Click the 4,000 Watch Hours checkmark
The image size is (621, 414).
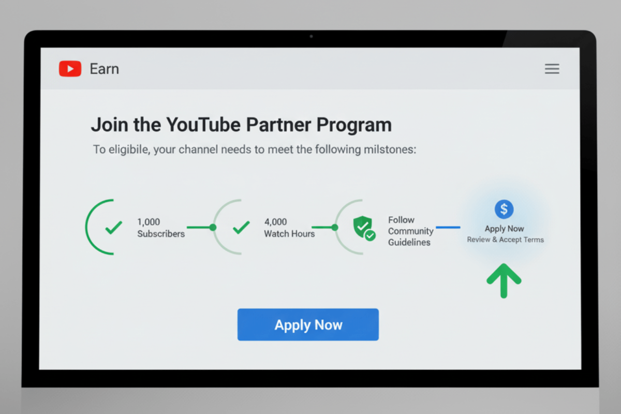click(x=241, y=227)
